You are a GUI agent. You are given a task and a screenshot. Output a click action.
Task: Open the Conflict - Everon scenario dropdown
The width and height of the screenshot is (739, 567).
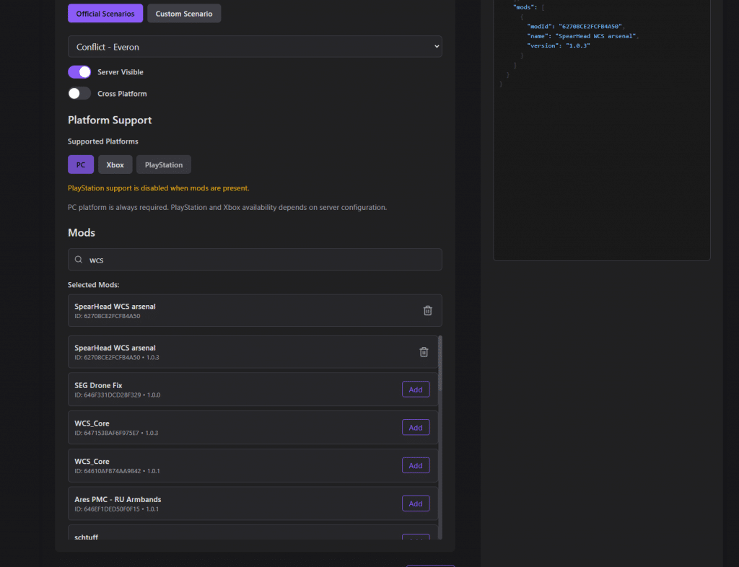[255, 46]
